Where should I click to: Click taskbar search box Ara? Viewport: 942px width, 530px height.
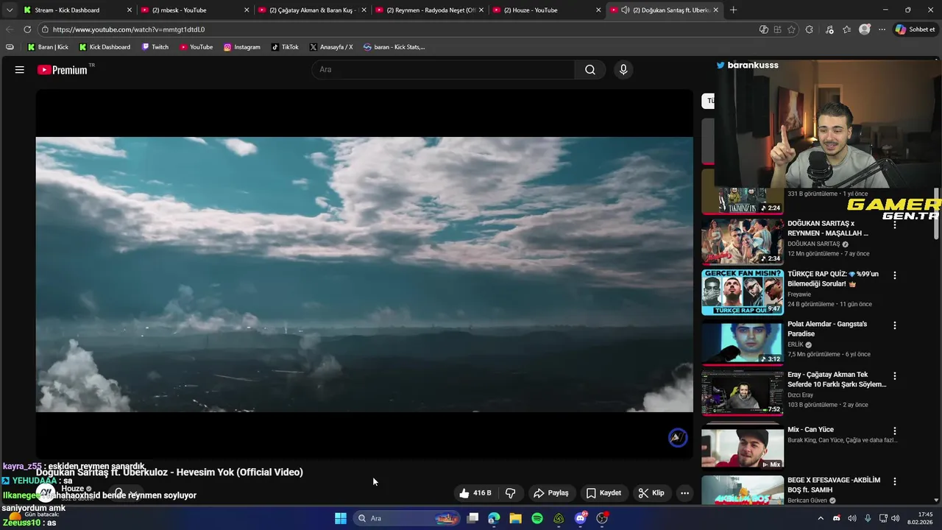[408, 518]
